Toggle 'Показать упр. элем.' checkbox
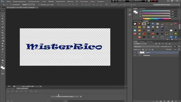Screen dimensions: 181x102 39,5
